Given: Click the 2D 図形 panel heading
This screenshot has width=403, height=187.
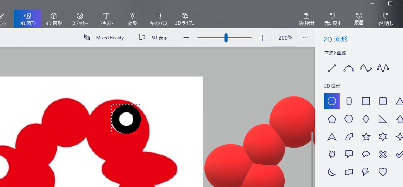Looking at the screenshot, I should tap(335, 39).
